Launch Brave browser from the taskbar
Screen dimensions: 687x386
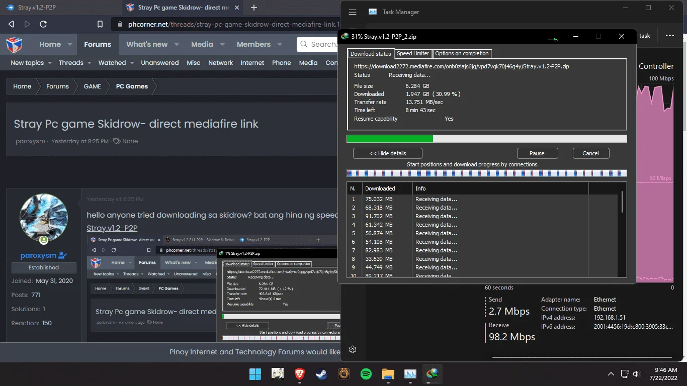300,374
